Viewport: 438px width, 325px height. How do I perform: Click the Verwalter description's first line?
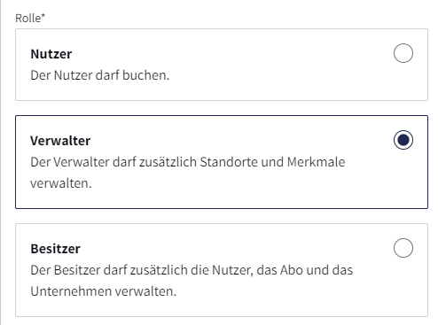click(188, 162)
